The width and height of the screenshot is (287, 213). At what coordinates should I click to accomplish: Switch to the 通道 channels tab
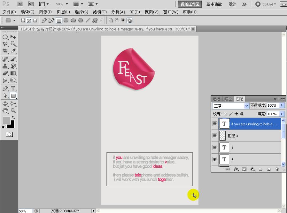pyautogui.click(x=216, y=98)
